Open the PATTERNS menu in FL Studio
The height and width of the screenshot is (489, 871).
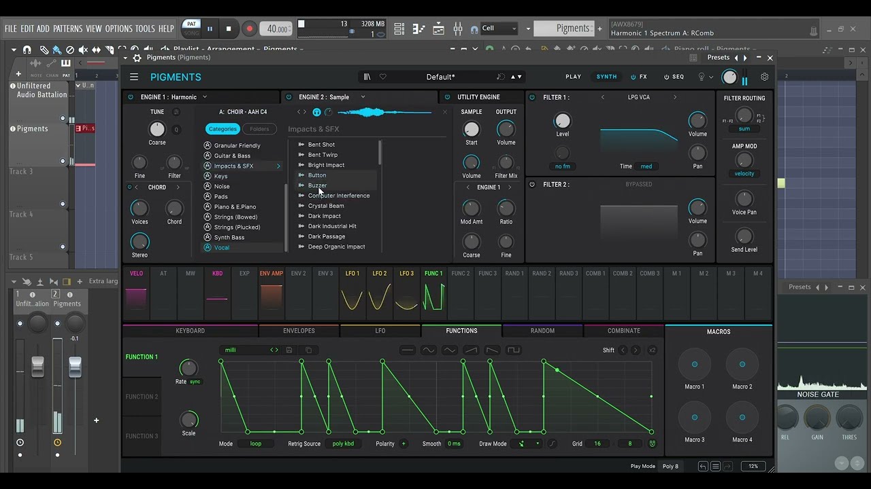67,29
